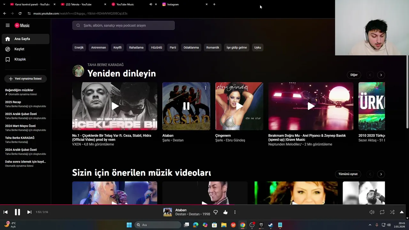Open three-dot menu on Atabarı card
The image size is (409, 230).
205,88
